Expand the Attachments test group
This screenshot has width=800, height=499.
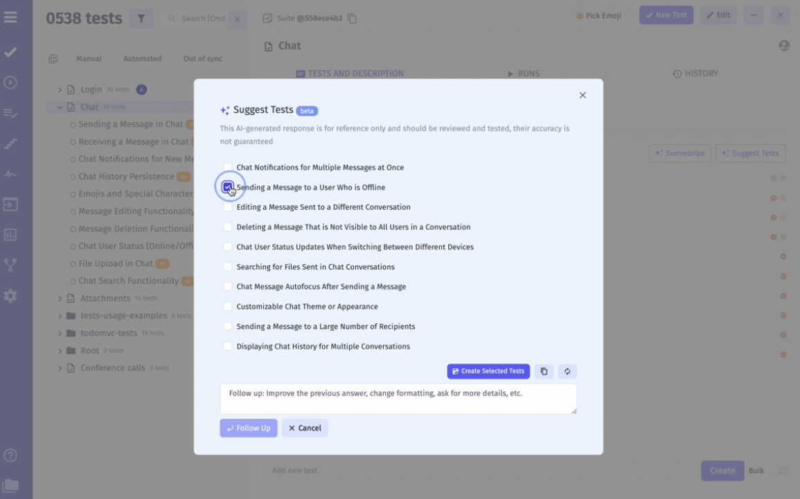pos(60,298)
